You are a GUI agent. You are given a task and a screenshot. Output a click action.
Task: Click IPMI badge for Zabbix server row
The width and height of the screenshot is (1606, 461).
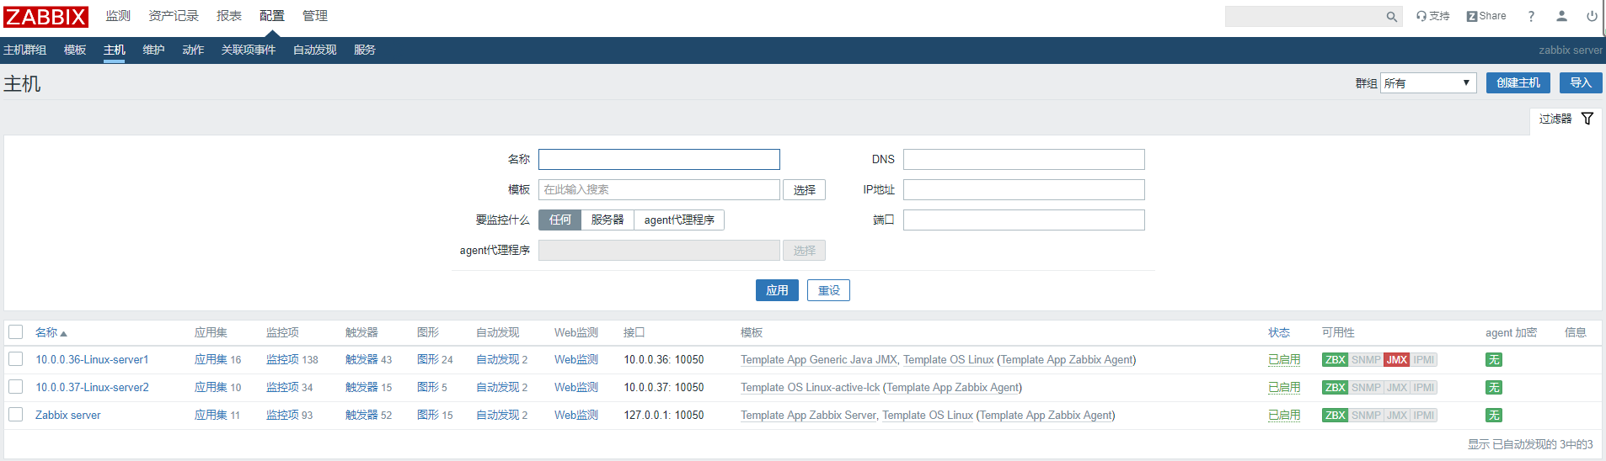[1424, 416]
